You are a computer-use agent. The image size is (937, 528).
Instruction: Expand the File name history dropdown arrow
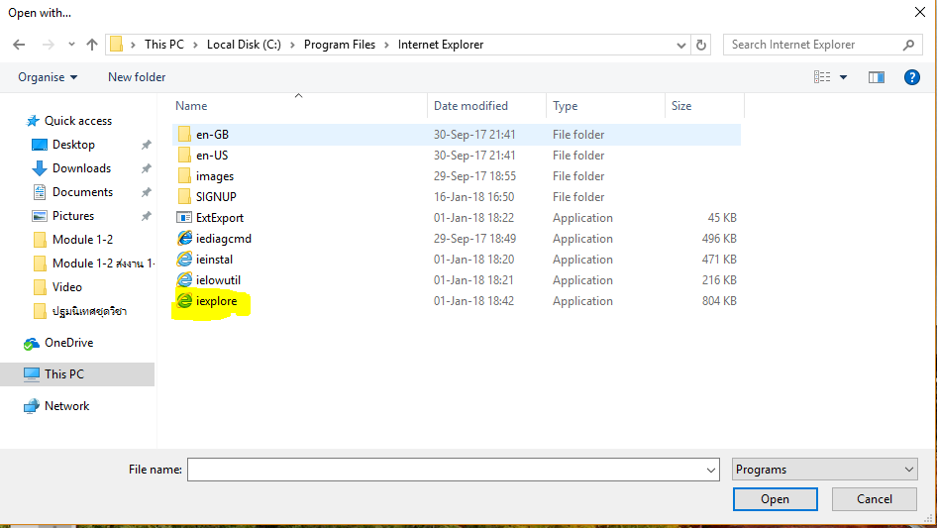(710, 470)
